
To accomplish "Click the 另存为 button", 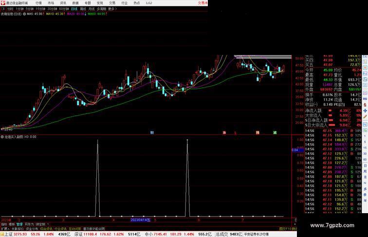I will point(29,224).
